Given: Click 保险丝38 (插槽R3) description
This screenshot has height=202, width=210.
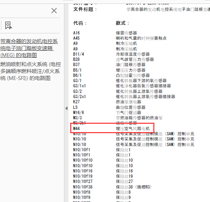Looking at the screenshot, I should pos(134,187).
